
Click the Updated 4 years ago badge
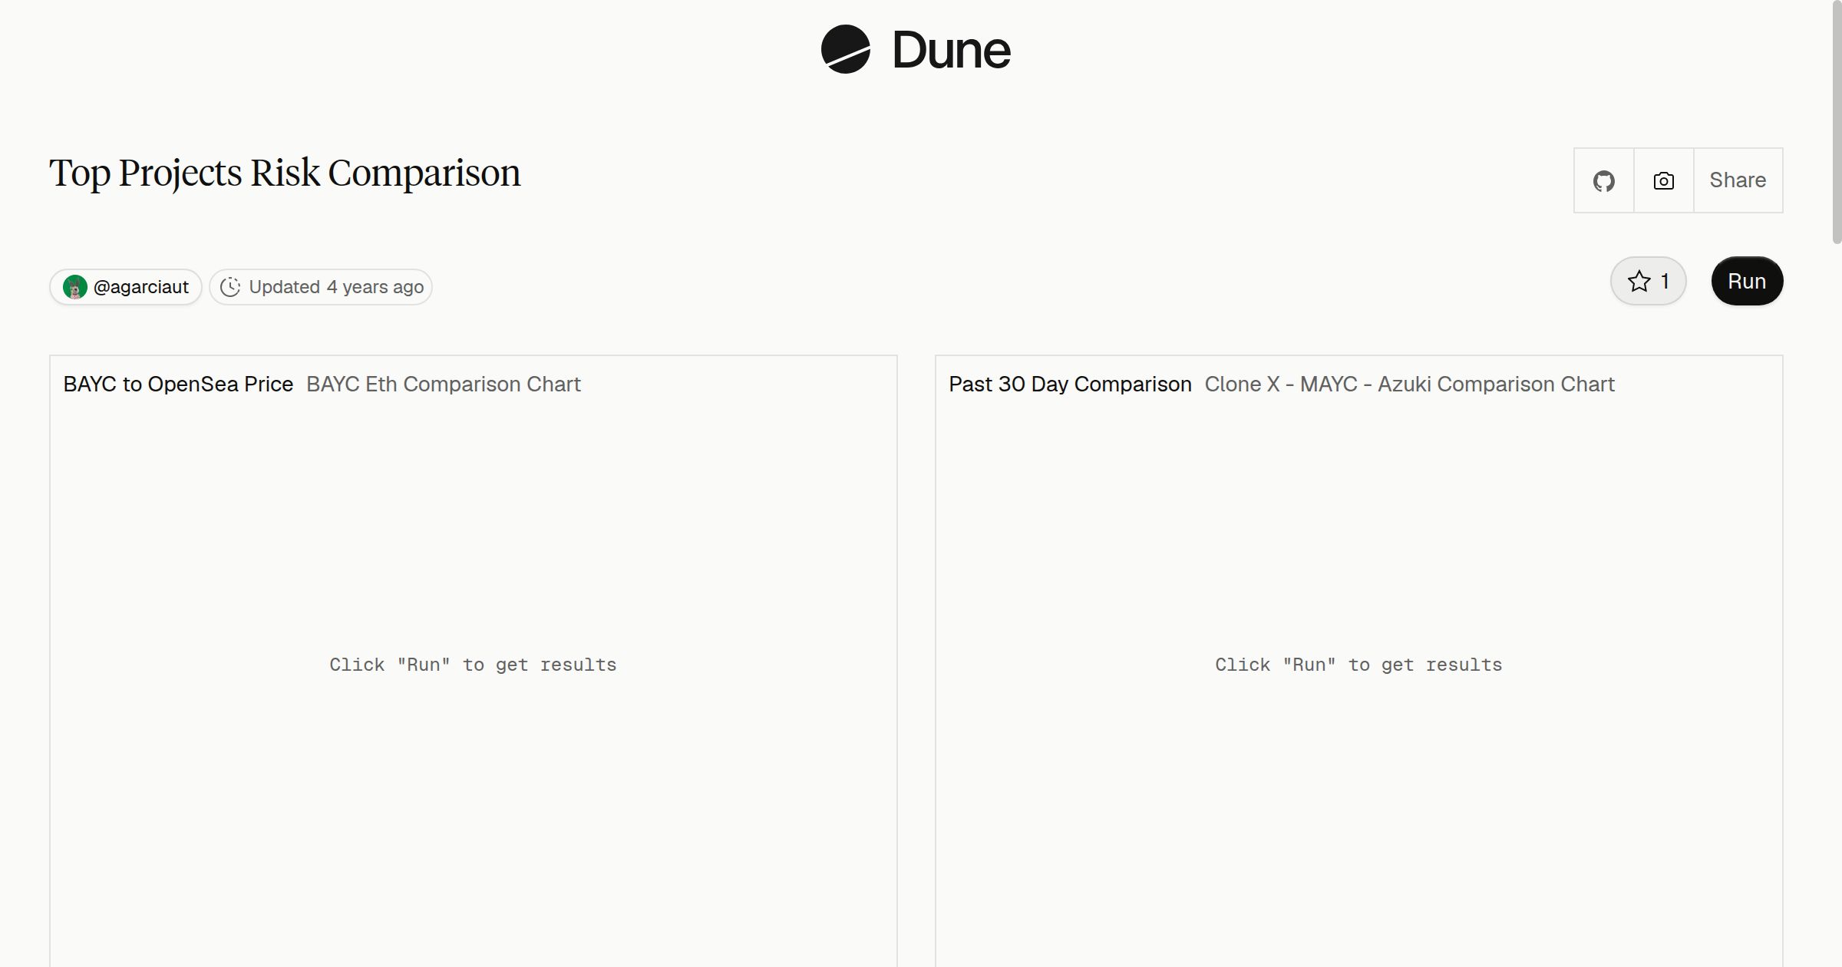point(321,287)
